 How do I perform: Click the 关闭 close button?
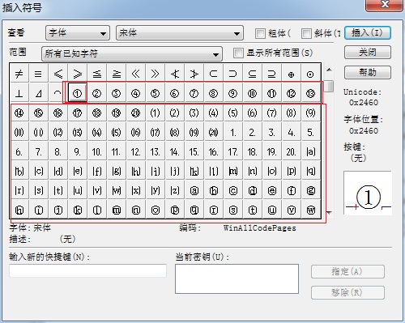coord(368,52)
